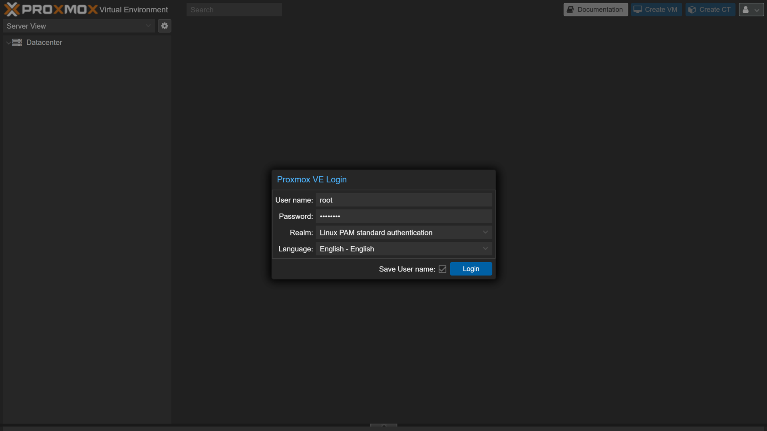Open the user account menu icon
This screenshot has height=431, width=767.
751,10
